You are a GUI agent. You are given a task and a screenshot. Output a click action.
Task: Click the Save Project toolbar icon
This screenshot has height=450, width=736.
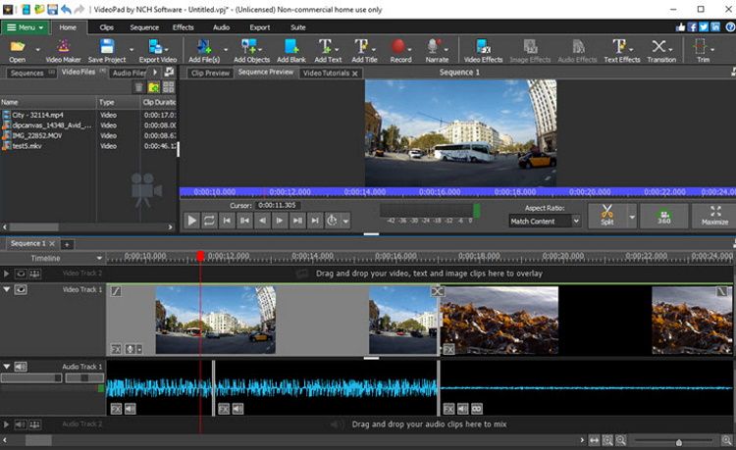coord(107,51)
